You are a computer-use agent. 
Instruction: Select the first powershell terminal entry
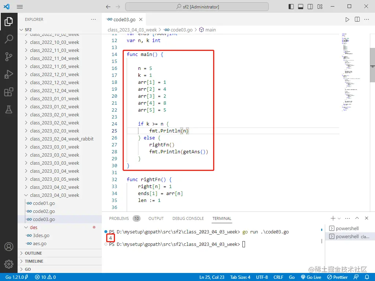point(350,228)
